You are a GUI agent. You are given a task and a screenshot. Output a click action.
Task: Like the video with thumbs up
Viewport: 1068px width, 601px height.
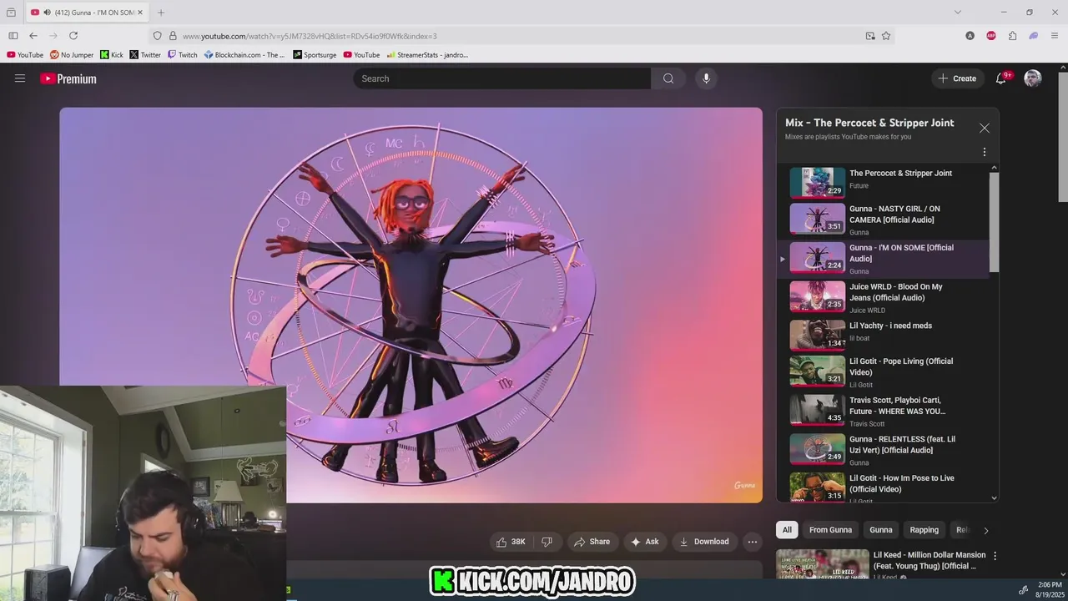pyautogui.click(x=511, y=542)
